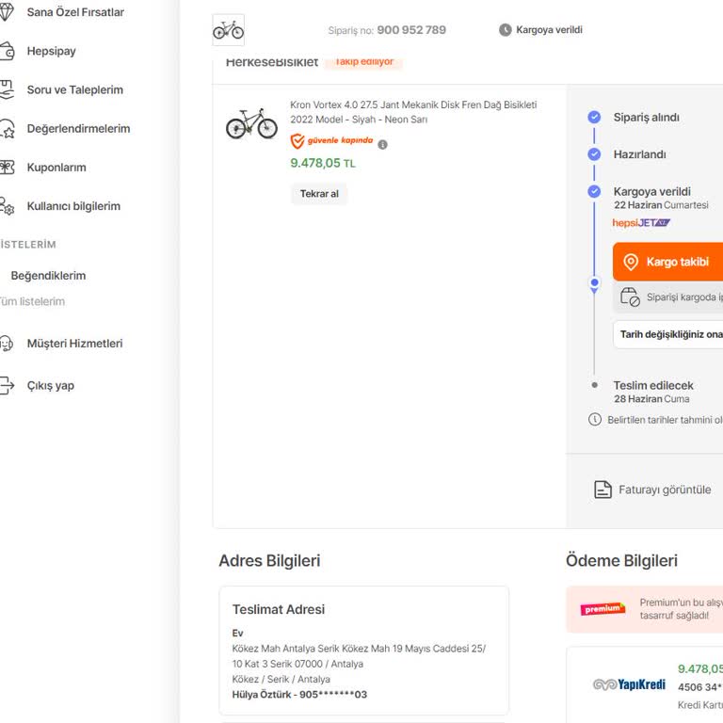Open Beğendiklerim list
This screenshot has height=723, width=723.
[48, 275]
